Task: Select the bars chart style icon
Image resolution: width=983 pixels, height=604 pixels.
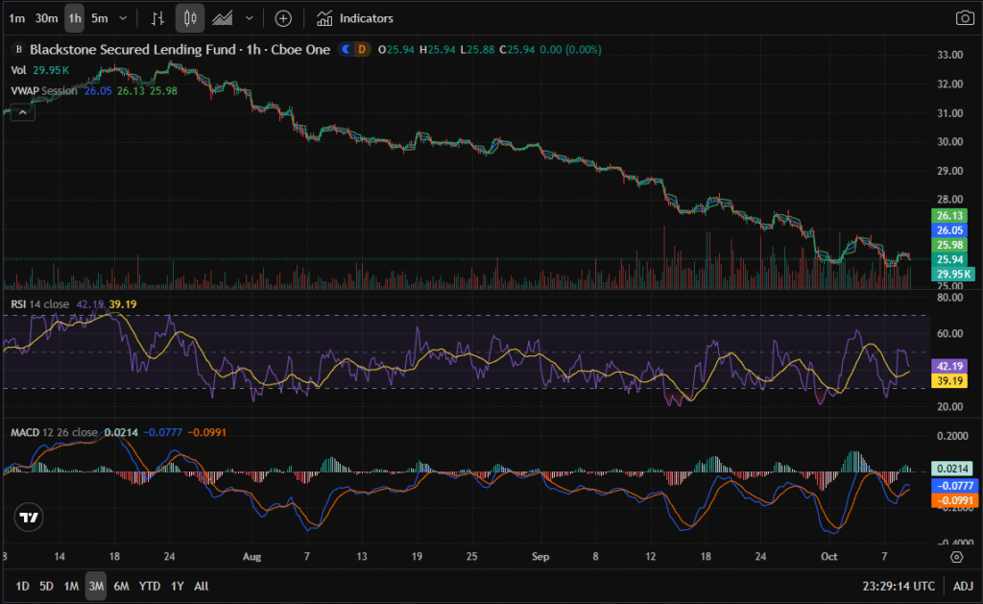Action: 158,18
